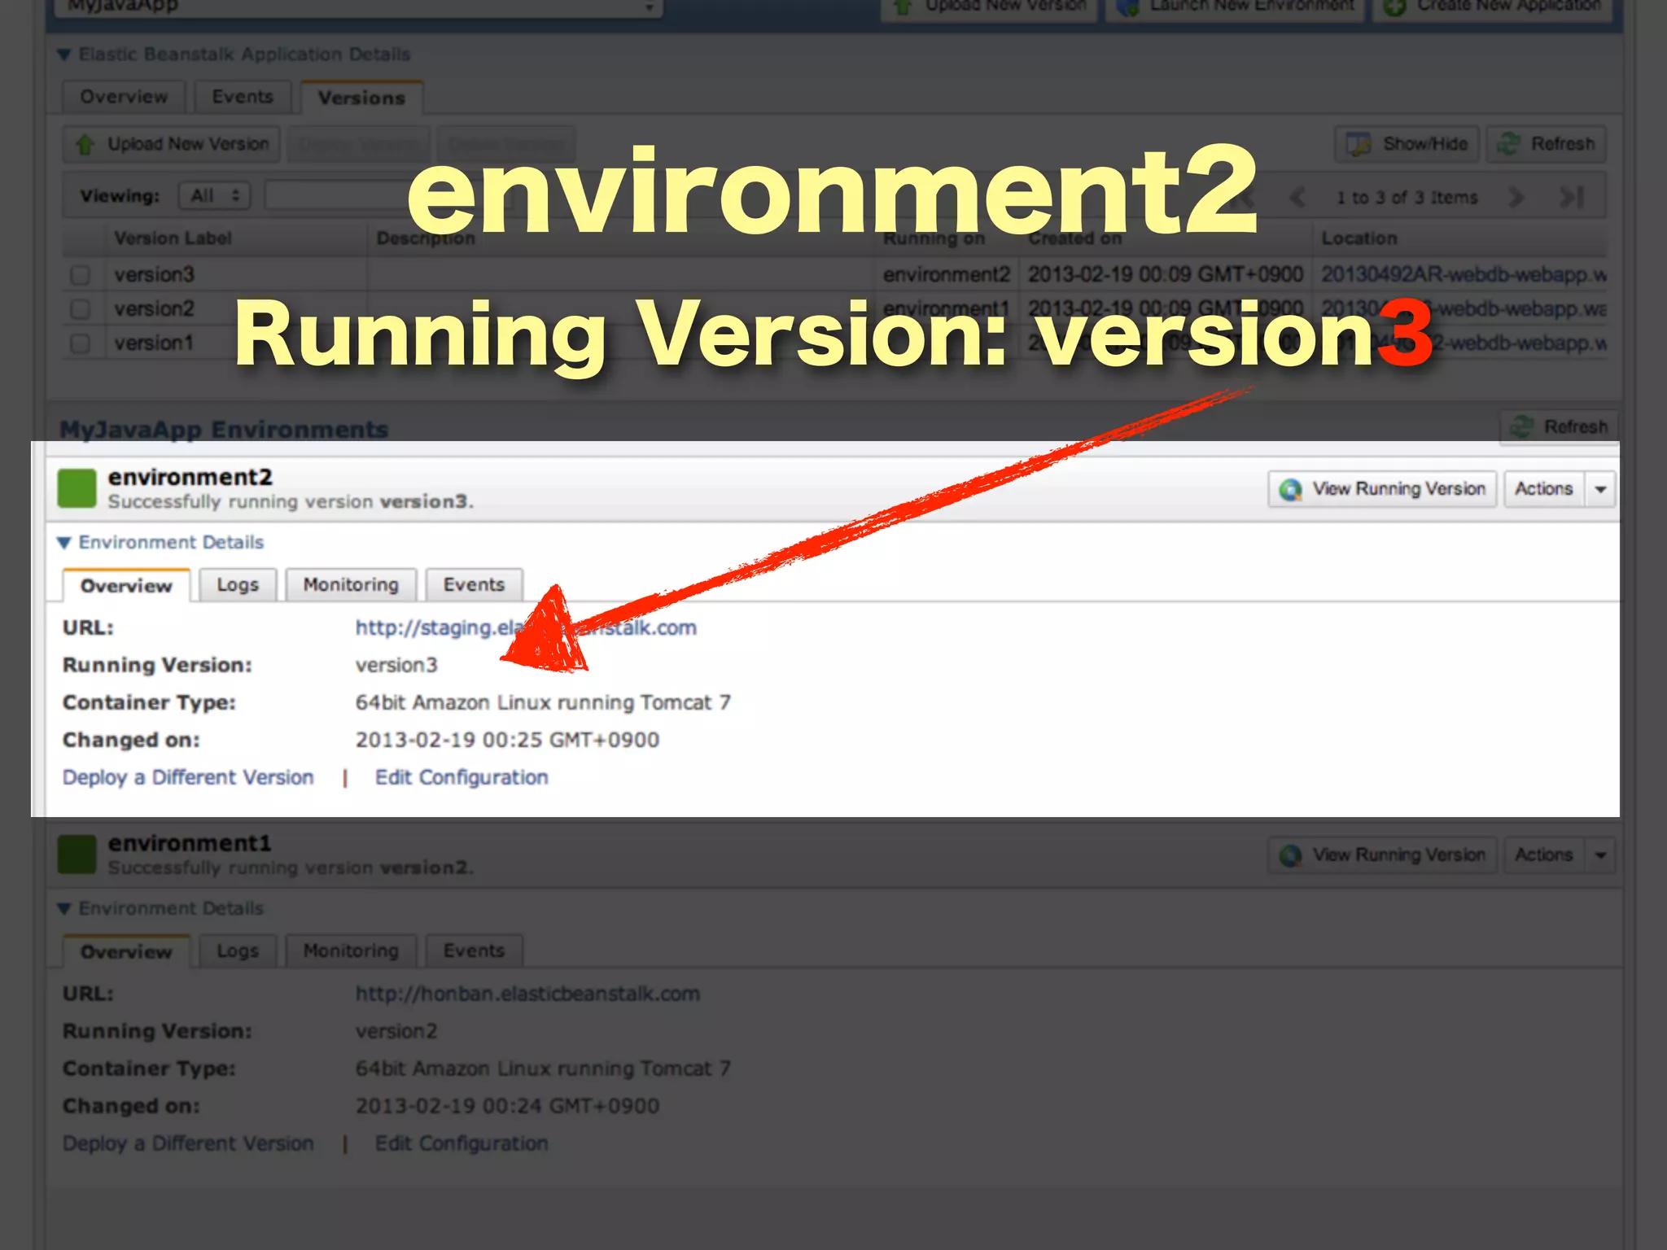Click environment2 in Running on column
The height and width of the screenshot is (1250, 1667).
pos(946,274)
